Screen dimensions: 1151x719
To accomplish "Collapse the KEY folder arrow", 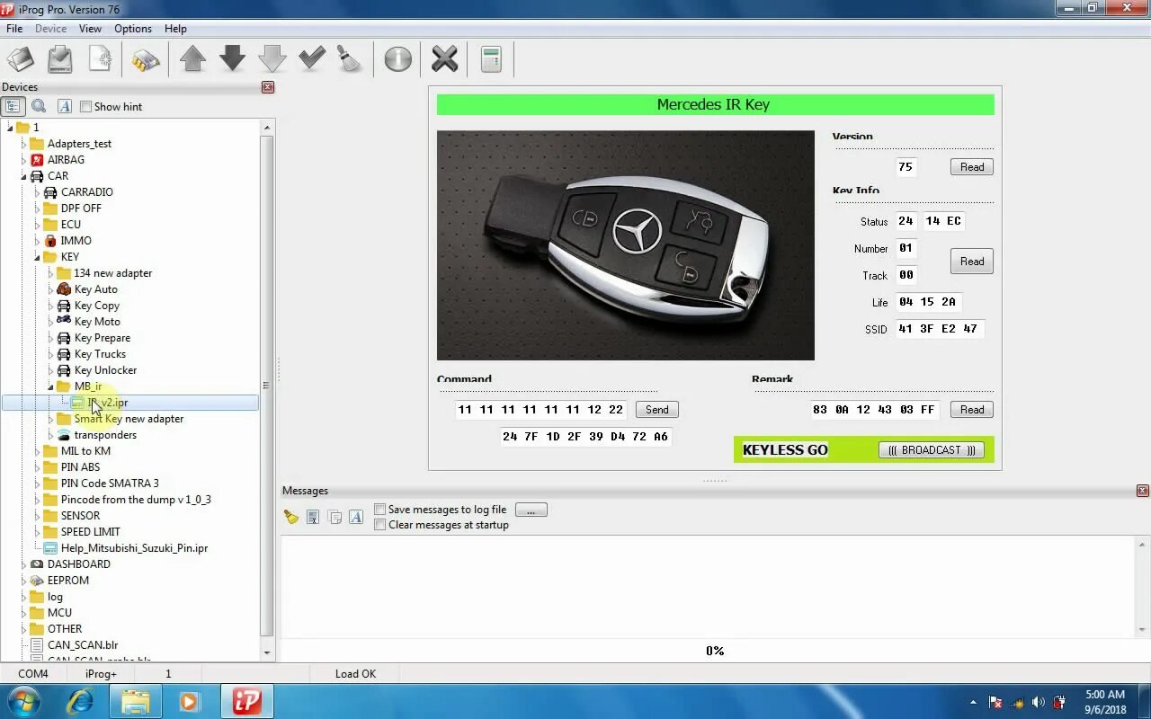I will tap(38, 257).
